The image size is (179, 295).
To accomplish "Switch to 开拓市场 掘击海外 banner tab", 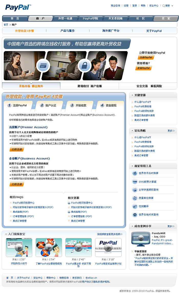I will tap(31, 86).
